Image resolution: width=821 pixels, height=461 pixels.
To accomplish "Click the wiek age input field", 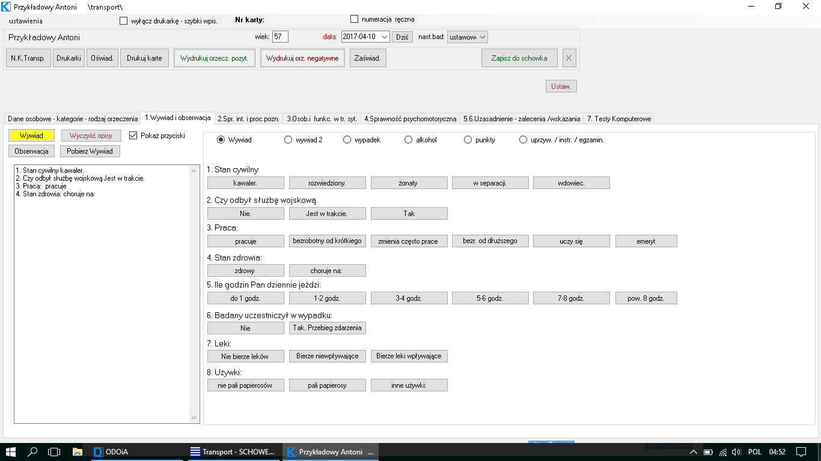I will [280, 37].
